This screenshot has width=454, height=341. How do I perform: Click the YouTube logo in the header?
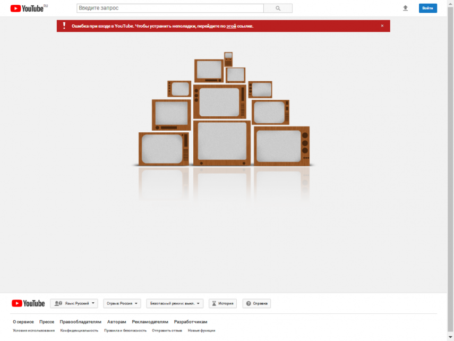click(29, 8)
